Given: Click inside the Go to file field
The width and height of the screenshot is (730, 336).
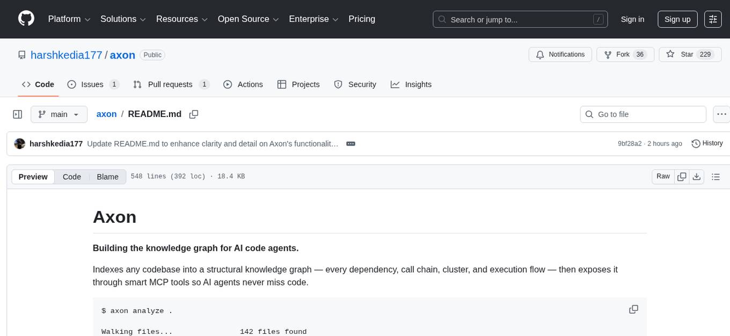Looking at the screenshot, I should click(643, 114).
